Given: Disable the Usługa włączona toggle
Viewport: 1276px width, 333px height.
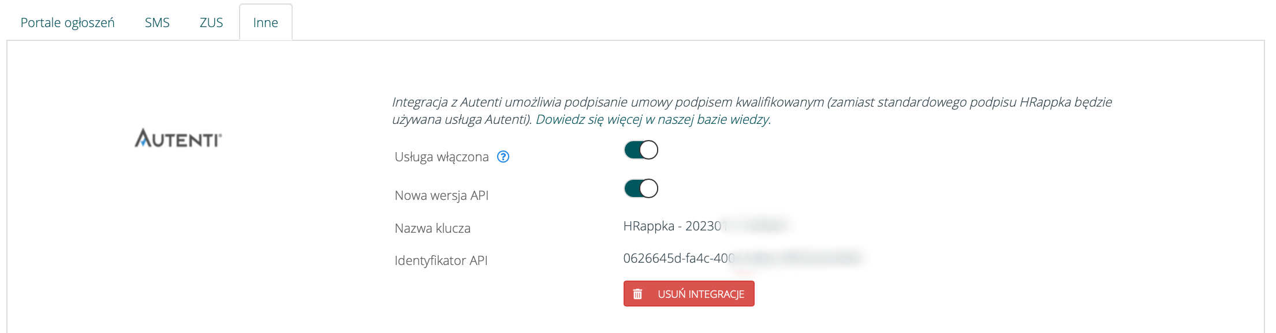Looking at the screenshot, I should click(x=641, y=150).
